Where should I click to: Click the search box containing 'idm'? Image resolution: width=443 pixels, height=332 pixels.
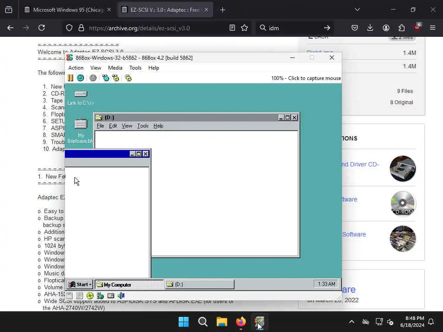[294, 28]
